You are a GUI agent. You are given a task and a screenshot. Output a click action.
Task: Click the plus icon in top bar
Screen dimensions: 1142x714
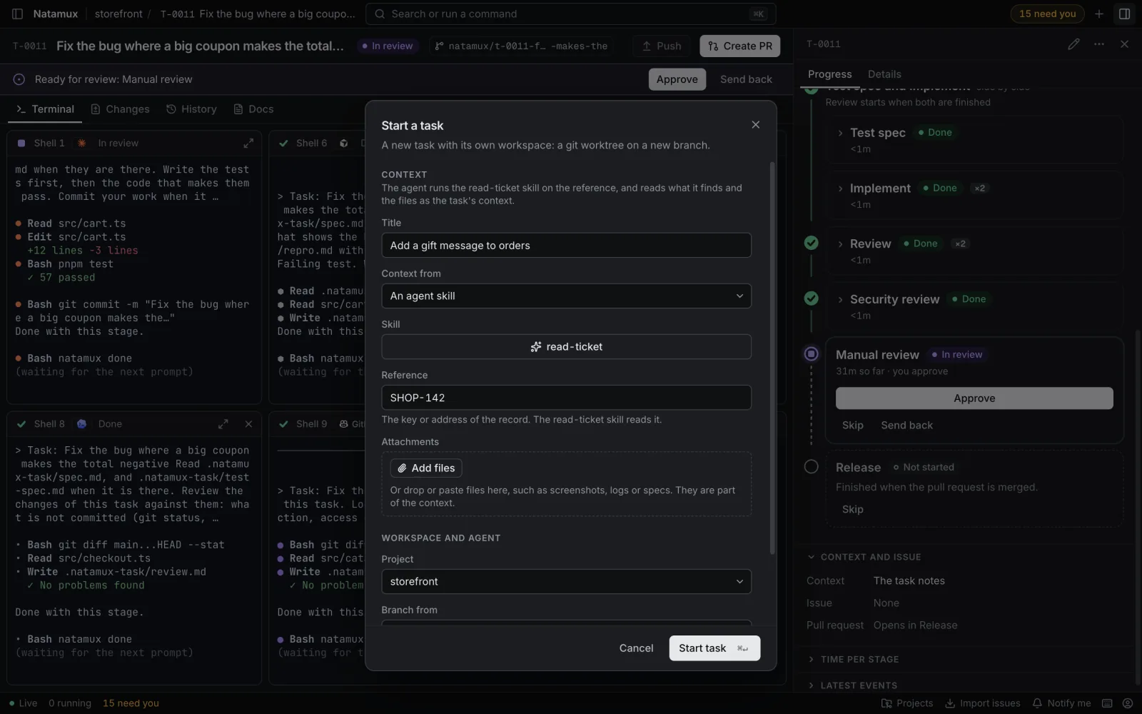[x=1099, y=14]
